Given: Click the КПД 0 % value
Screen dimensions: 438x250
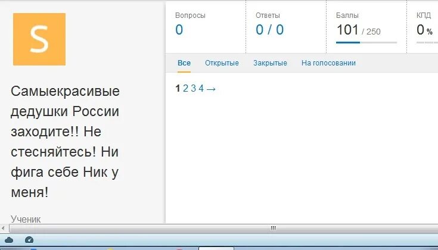Looking at the screenshot, I should point(424,30).
